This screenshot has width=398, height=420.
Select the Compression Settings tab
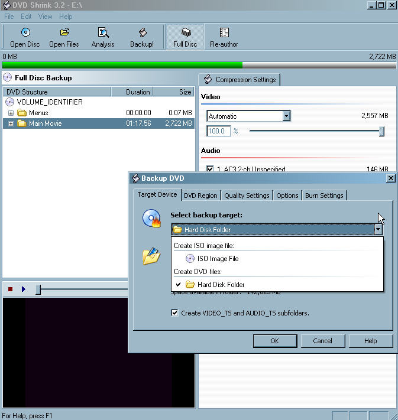240,80
